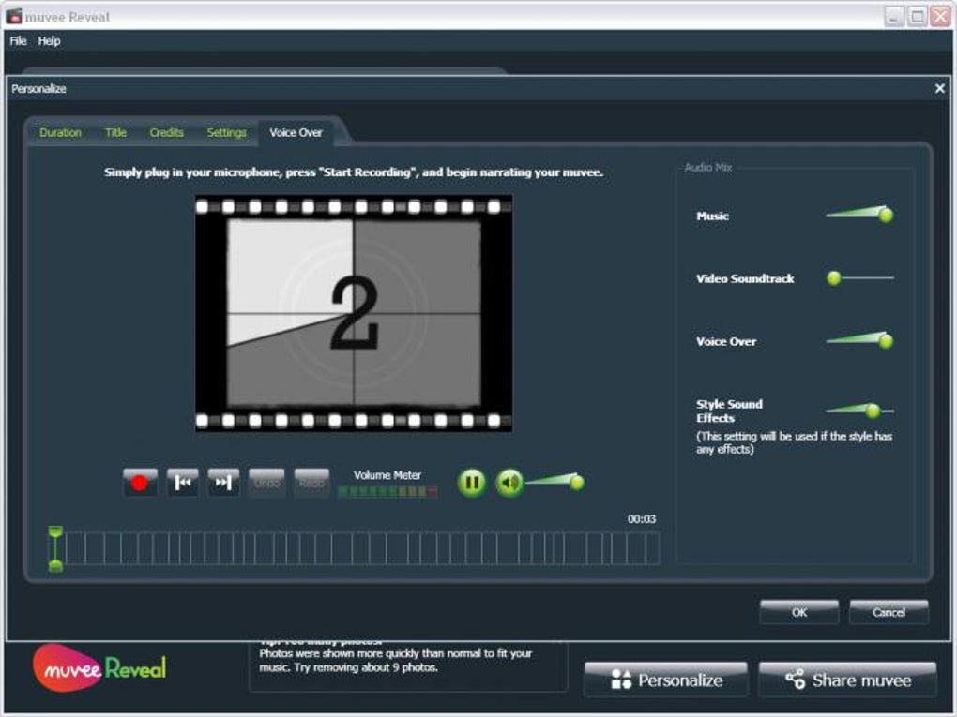Skip forward using the next-segment icon
Viewport: 957px width, 717px height.
(223, 483)
